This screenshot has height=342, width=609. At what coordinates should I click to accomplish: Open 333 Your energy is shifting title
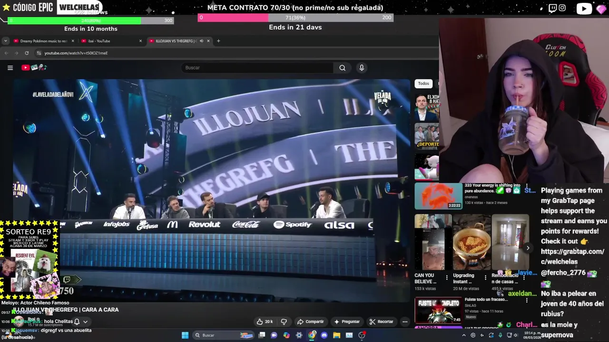[492, 188]
